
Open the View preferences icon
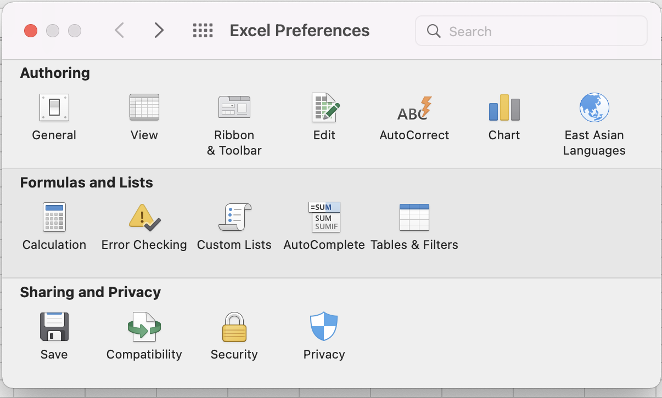(x=144, y=107)
